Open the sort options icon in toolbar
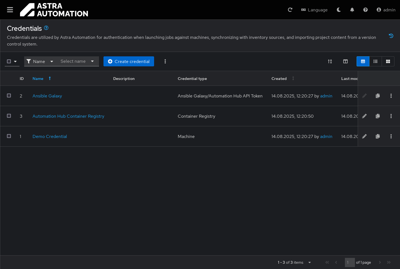This screenshot has width=400, height=269. tap(330, 61)
